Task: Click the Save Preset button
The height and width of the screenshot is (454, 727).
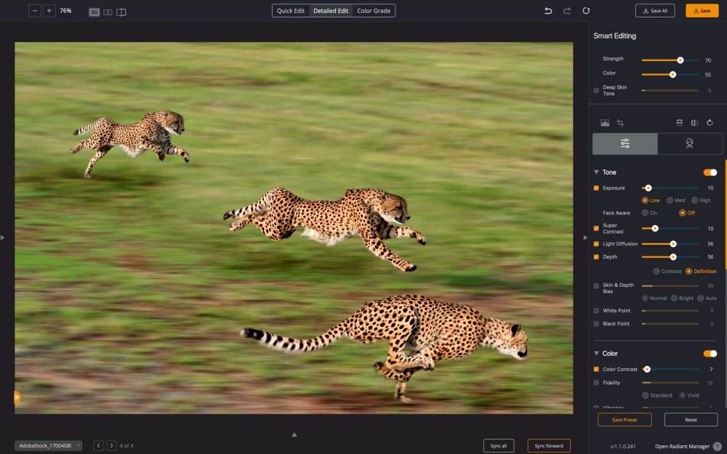Action: pyautogui.click(x=624, y=419)
